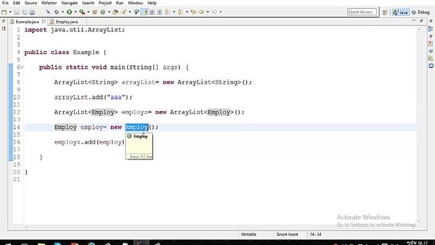435x245 pixels.
Task: Open the Source menu
Action: point(31,3)
